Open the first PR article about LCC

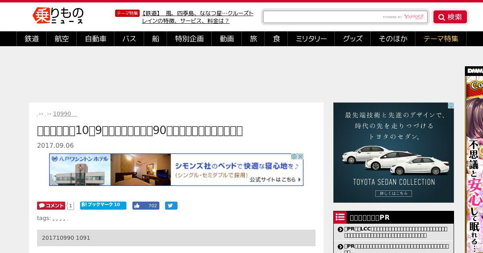coord(396,232)
